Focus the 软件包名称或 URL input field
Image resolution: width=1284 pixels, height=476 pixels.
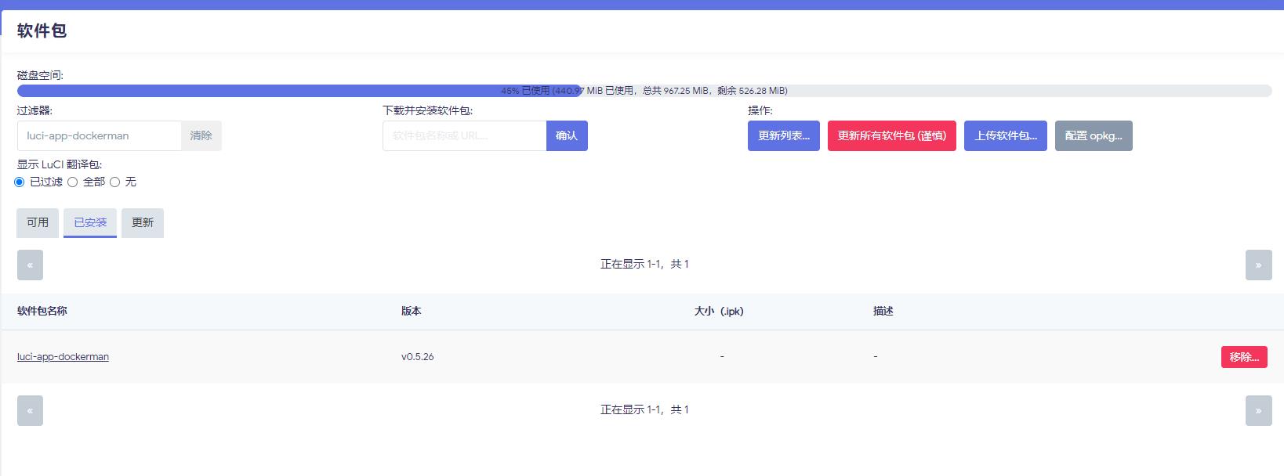(465, 135)
